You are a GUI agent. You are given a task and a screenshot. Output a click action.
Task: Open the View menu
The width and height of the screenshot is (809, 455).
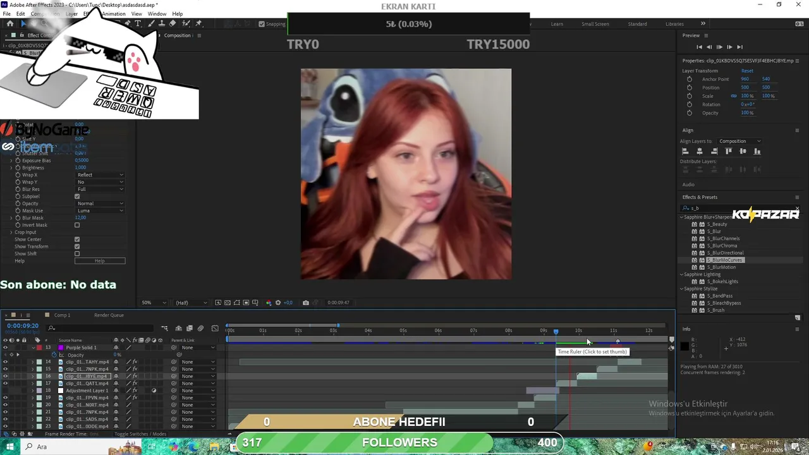[x=137, y=14]
